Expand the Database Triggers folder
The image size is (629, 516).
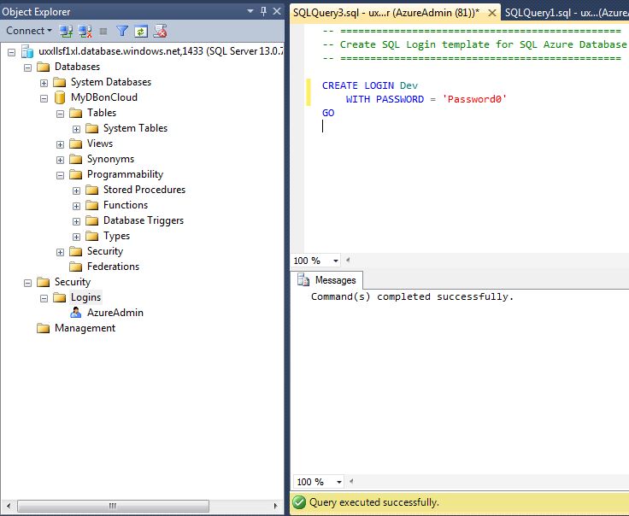coord(76,221)
